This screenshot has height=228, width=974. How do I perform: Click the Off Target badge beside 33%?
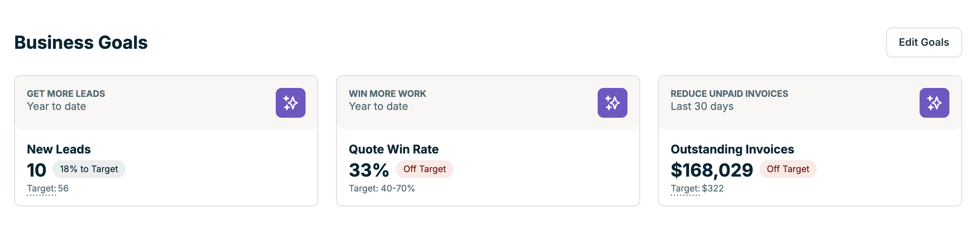pos(424,169)
